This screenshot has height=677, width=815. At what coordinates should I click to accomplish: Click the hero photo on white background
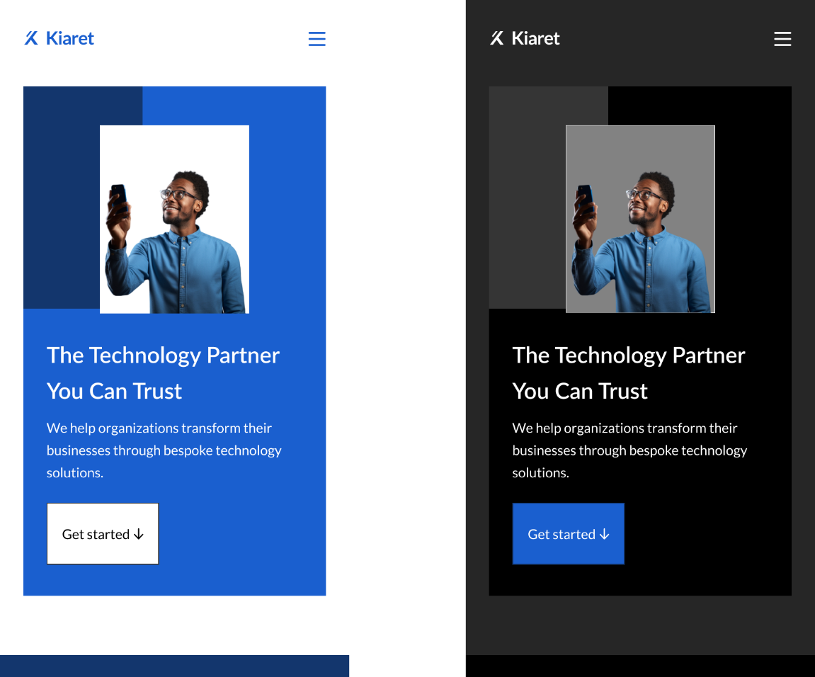174,219
